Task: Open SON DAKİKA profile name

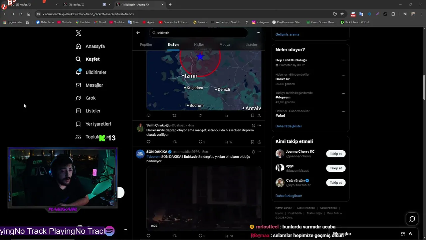Action: pyautogui.click(x=157, y=152)
